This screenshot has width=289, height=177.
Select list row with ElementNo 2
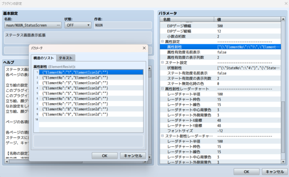[x=91, y=77]
